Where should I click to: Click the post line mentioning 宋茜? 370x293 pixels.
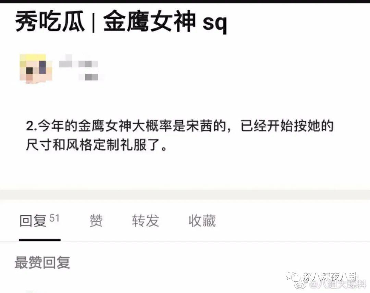[180, 126]
